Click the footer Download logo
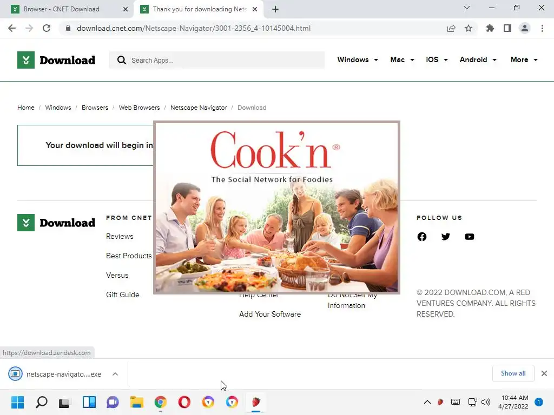 click(56, 223)
